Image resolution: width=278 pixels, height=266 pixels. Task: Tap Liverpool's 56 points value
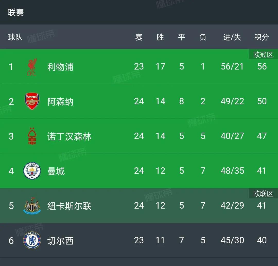pos(262,66)
